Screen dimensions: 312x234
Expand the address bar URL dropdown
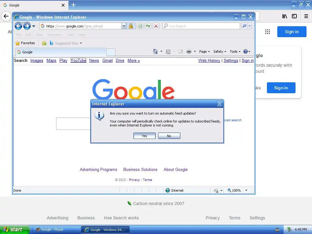point(124,26)
